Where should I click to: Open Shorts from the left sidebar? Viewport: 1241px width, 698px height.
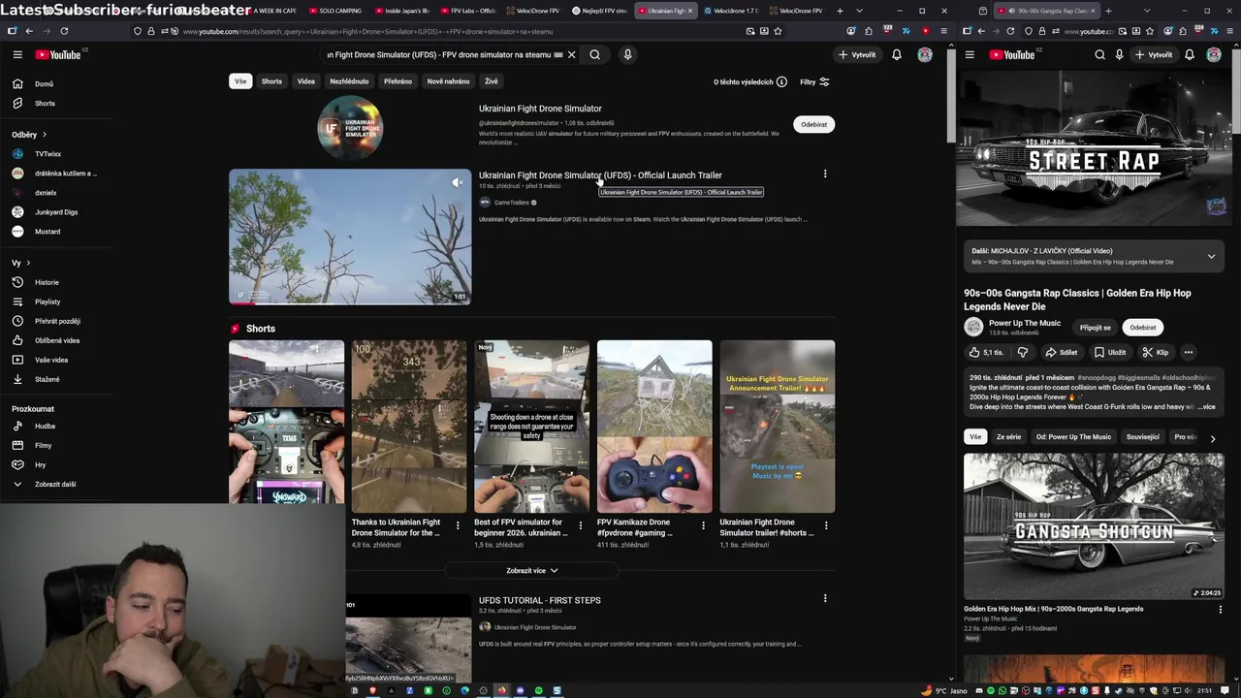[45, 103]
